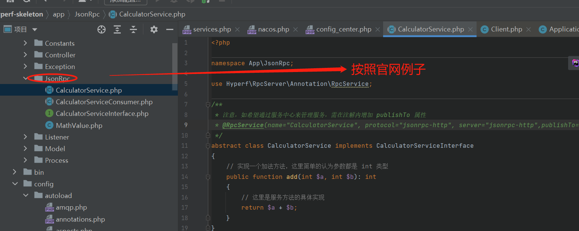Expand the Constants folder
The width and height of the screenshot is (579, 231).
[x=25, y=43]
